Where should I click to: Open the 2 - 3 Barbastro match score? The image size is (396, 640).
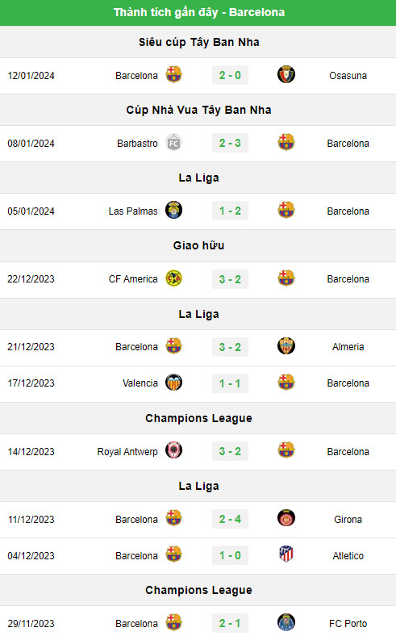[x=230, y=144]
